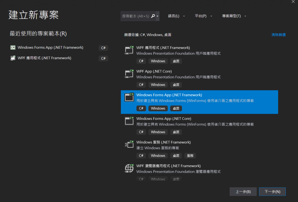Click description under Windows 服務: 建立 Windows 服務的專案

click(x=157, y=148)
